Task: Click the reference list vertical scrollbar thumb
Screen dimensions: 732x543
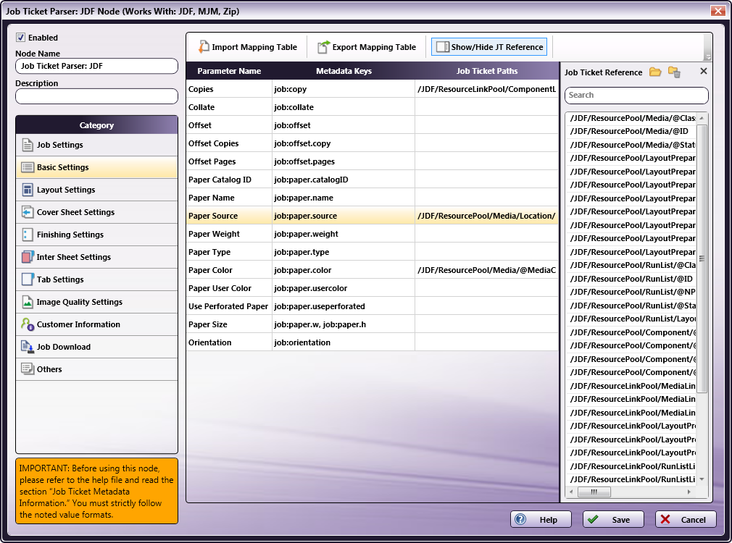Action: point(702,258)
